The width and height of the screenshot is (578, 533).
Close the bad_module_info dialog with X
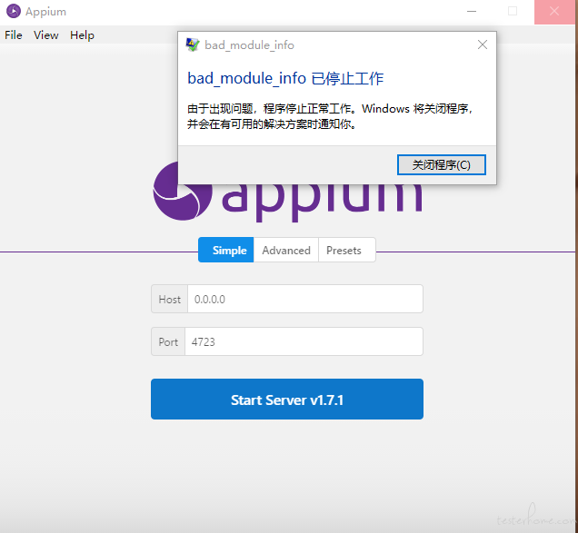tap(483, 44)
